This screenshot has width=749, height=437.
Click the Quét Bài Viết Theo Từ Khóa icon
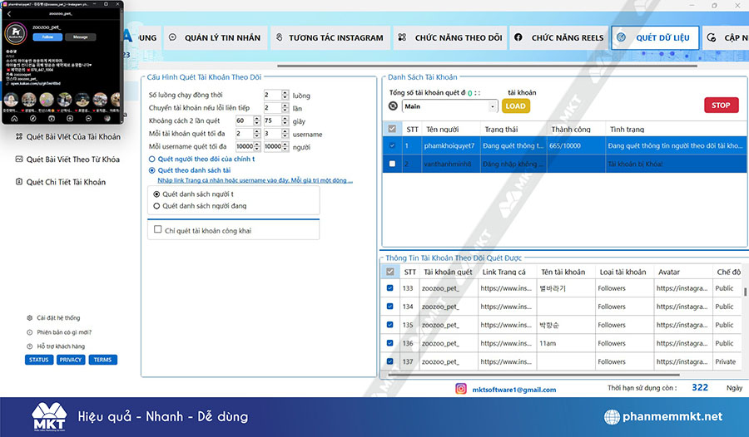pyautogui.click(x=19, y=159)
